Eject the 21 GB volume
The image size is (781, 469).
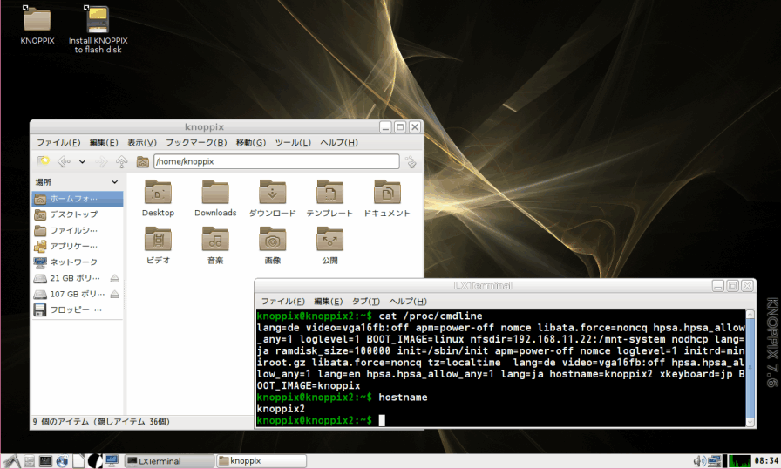(x=114, y=278)
